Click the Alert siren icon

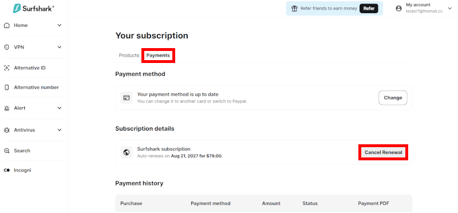point(7,108)
